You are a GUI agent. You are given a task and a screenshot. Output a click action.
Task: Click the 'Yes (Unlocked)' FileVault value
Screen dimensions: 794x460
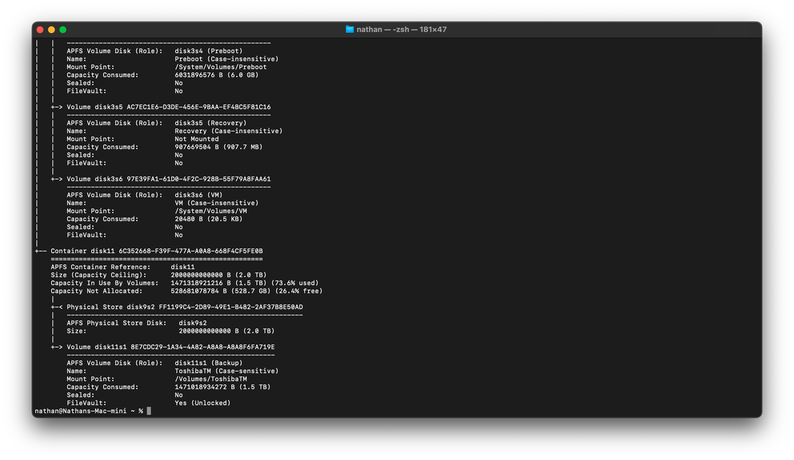tap(203, 403)
